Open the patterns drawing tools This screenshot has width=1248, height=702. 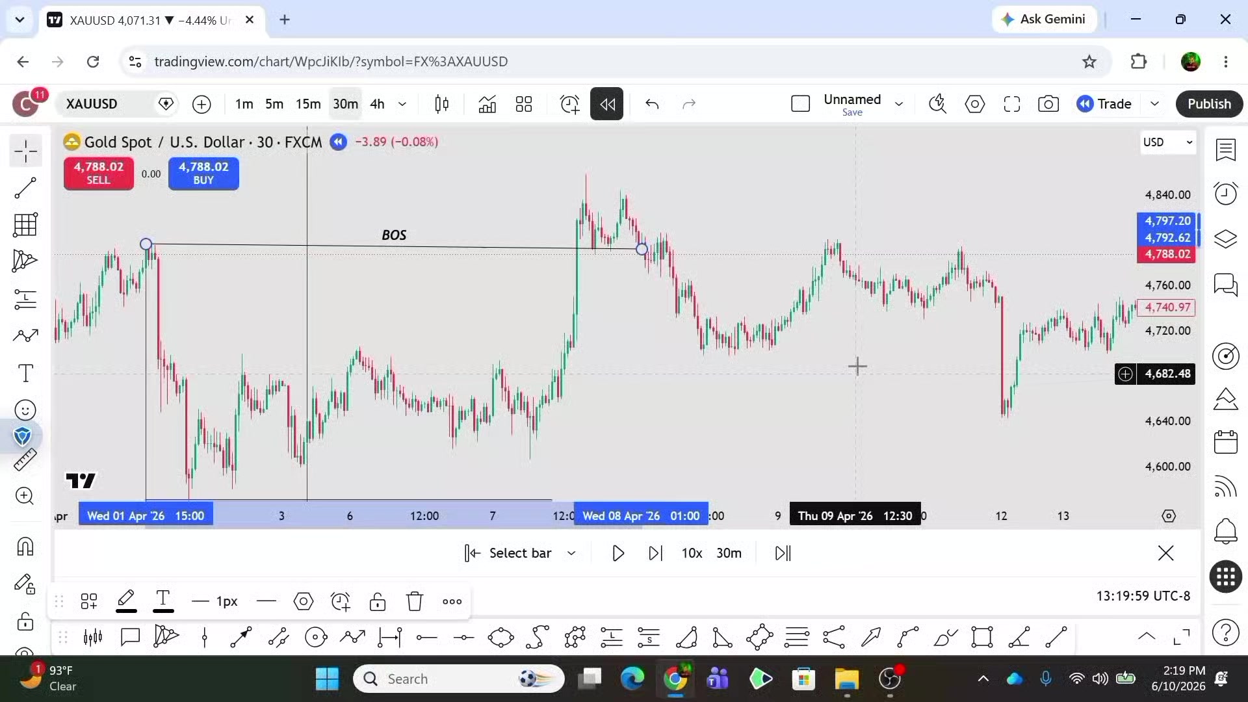pyautogui.click(x=25, y=261)
